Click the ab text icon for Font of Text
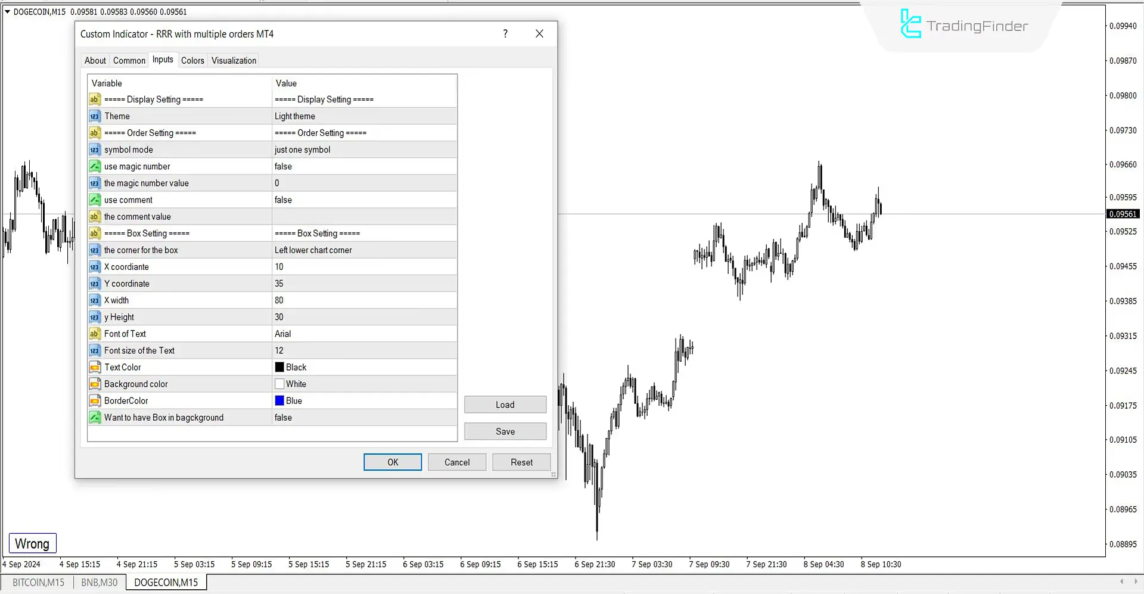This screenshot has height=594, width=1144. (x=95, y=334)
